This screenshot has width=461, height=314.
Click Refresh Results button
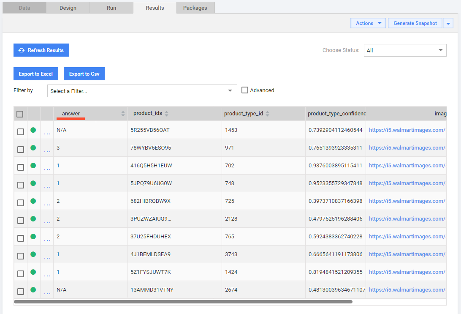[x=41, y=50]
